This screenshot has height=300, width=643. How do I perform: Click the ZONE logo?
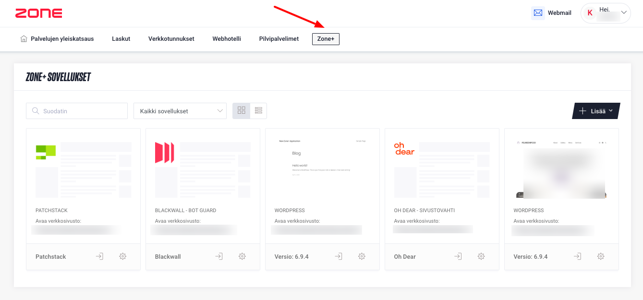click(38, 13)
